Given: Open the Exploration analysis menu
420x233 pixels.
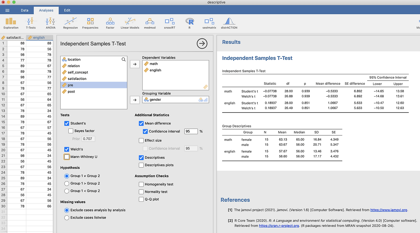Looking at the screenshot, I should pyautogui.click(x=11, y=23).
